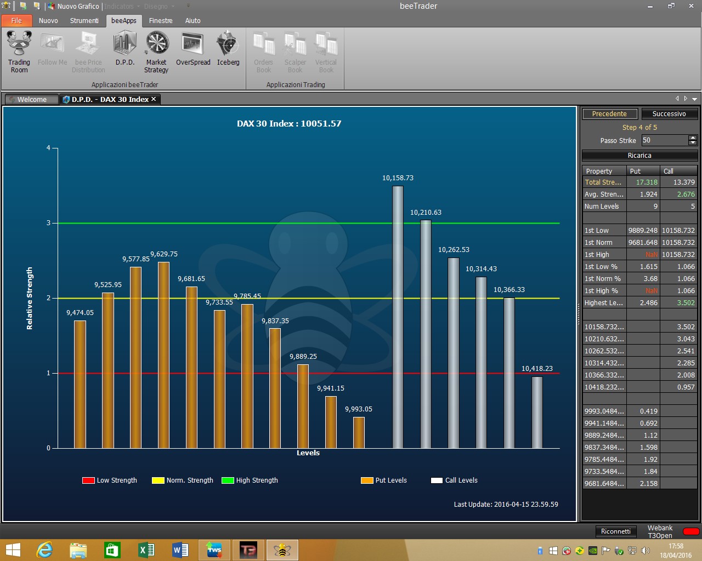The image size is (702, 561).
Task: Open the tab list dropdown arrow
Action: pyautogui.click(x=694, y=99)
